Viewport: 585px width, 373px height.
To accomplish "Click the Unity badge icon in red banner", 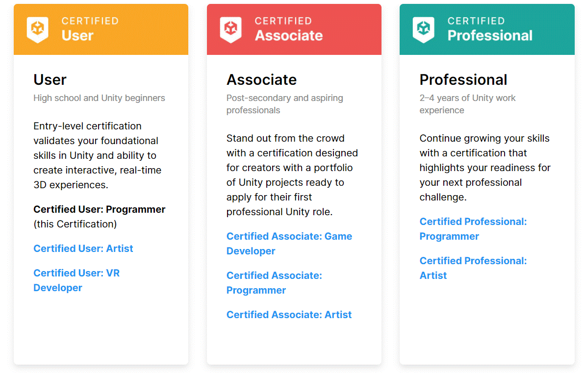I will pyautogui.click(x=230, y=29).
